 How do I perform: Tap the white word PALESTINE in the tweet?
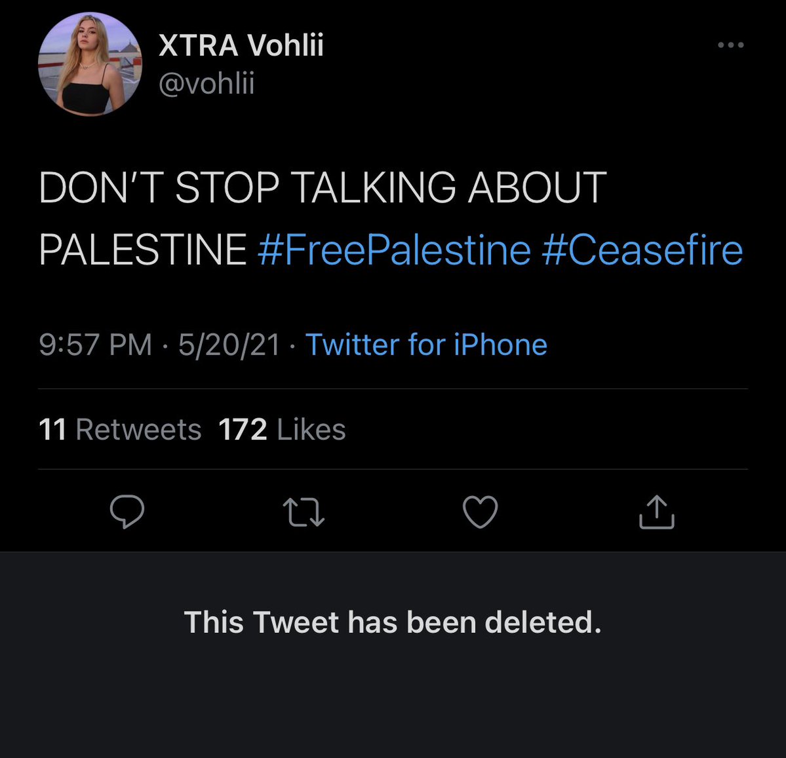[x=143, y=250]
